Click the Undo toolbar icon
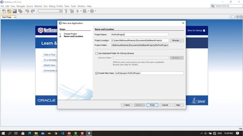243x136 pixels. tap(27, 11)
